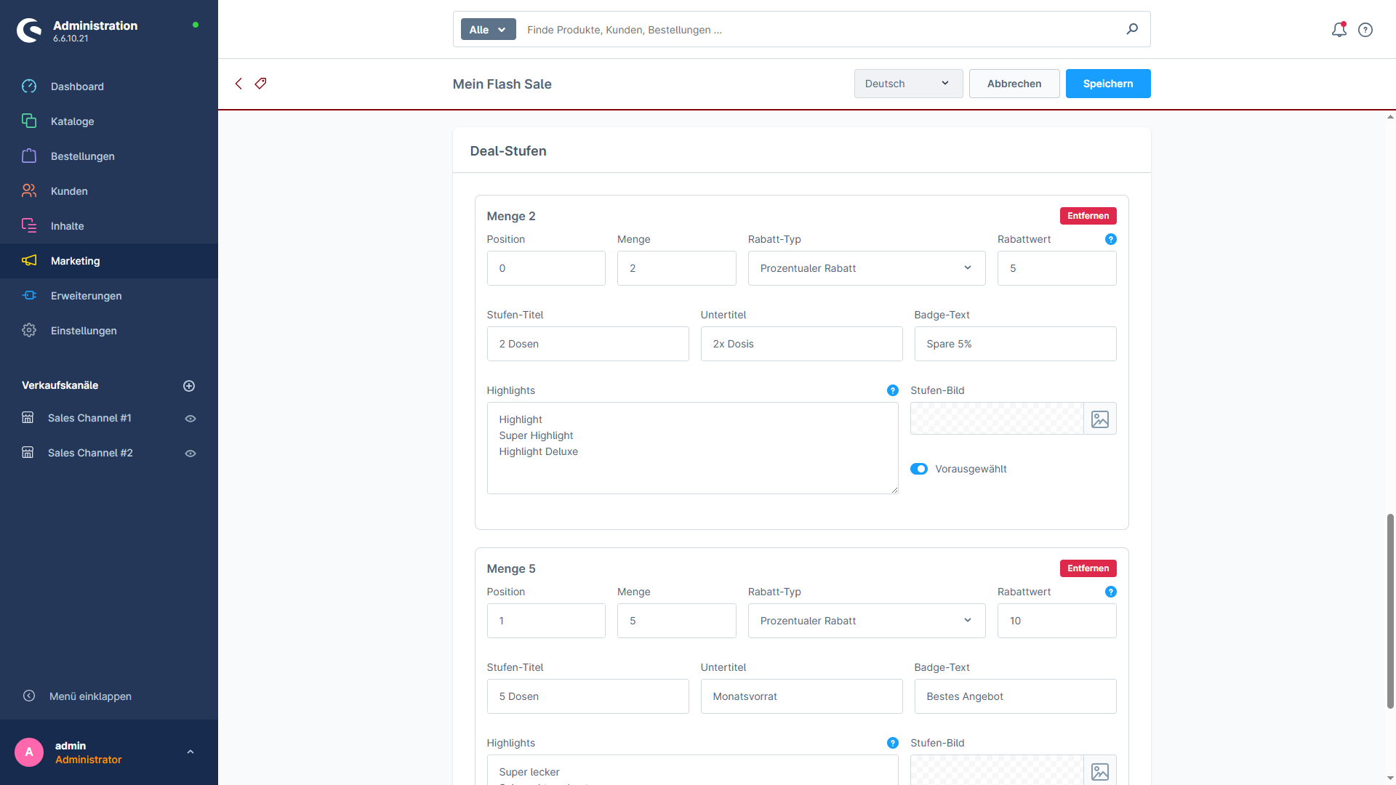Open the Deutsch language dropdown
This screenshot has height=785, width=1396.
pyautogui.click(x=908, y=84)
